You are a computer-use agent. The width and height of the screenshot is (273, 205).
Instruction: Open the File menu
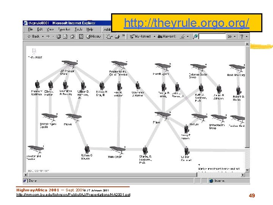(30, 29)
